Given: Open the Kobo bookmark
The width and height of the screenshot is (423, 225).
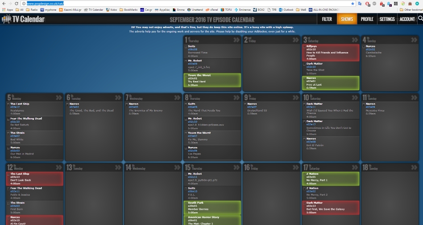Looking at the screenshot, I should coord(112,9).
